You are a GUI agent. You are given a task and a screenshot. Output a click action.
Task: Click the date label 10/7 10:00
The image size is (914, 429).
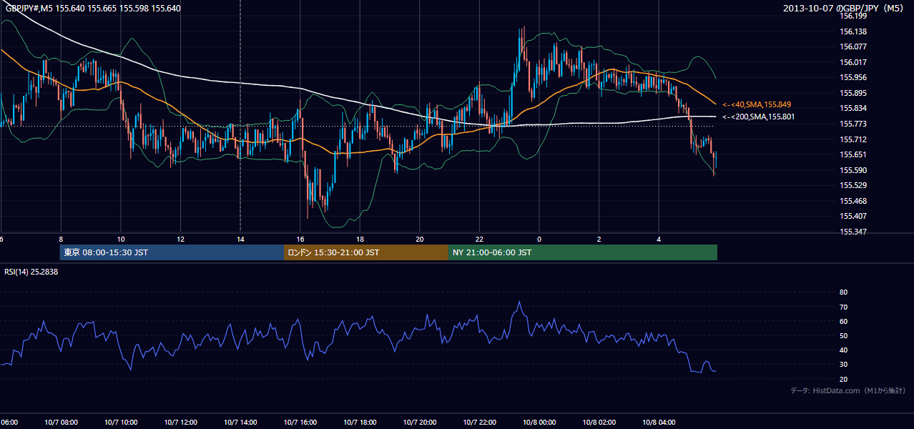coord(121,423)
